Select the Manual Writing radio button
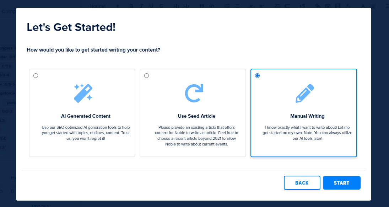 (257, 75)
